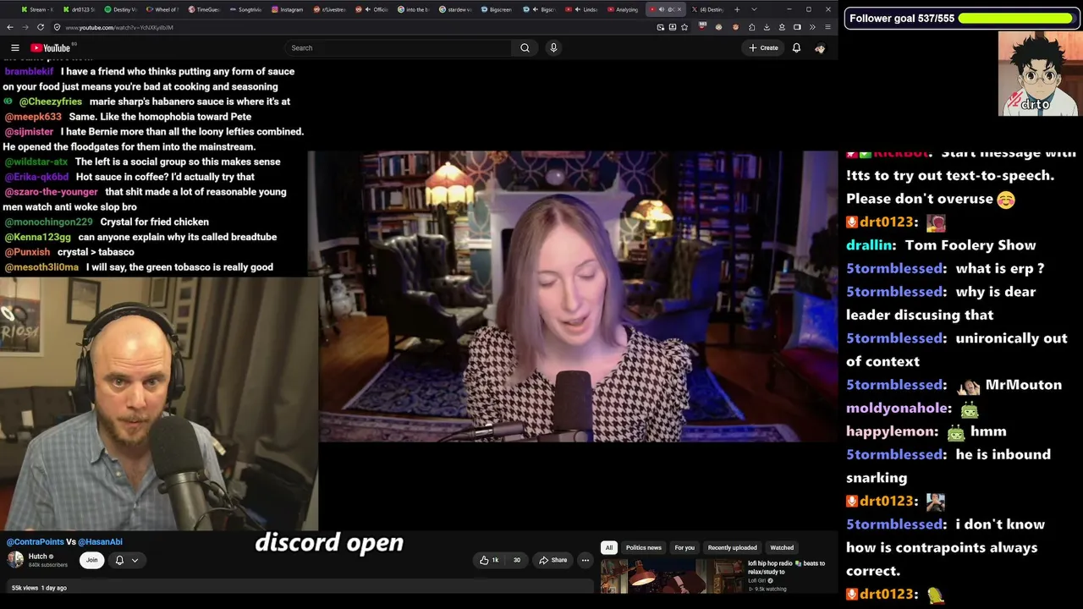This screenshot has height=609, width=1083.
Task: Select the Politics news filter chip
Action: [x=643, y=547]
